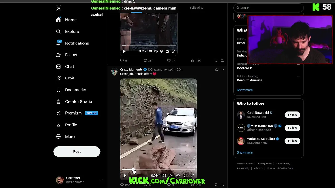Screen dimensions: 335x188
Task: Open Carrioner account options menu
Action: pos(101,180)
